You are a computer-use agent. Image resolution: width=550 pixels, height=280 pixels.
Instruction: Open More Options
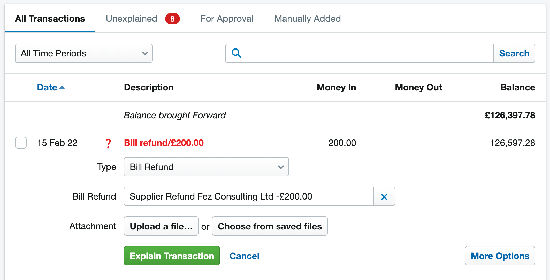pyautogui.click(x=500, y=256)
